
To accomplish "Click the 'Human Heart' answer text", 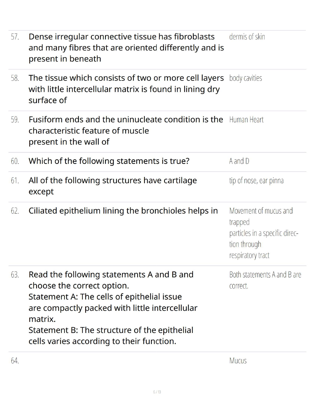I will (246, 120).
